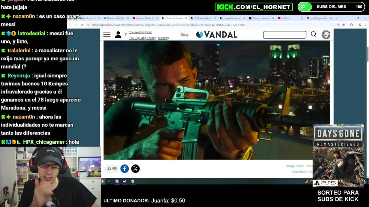
Task: Expand the Más dropdown in header
Action: [184, 34]
